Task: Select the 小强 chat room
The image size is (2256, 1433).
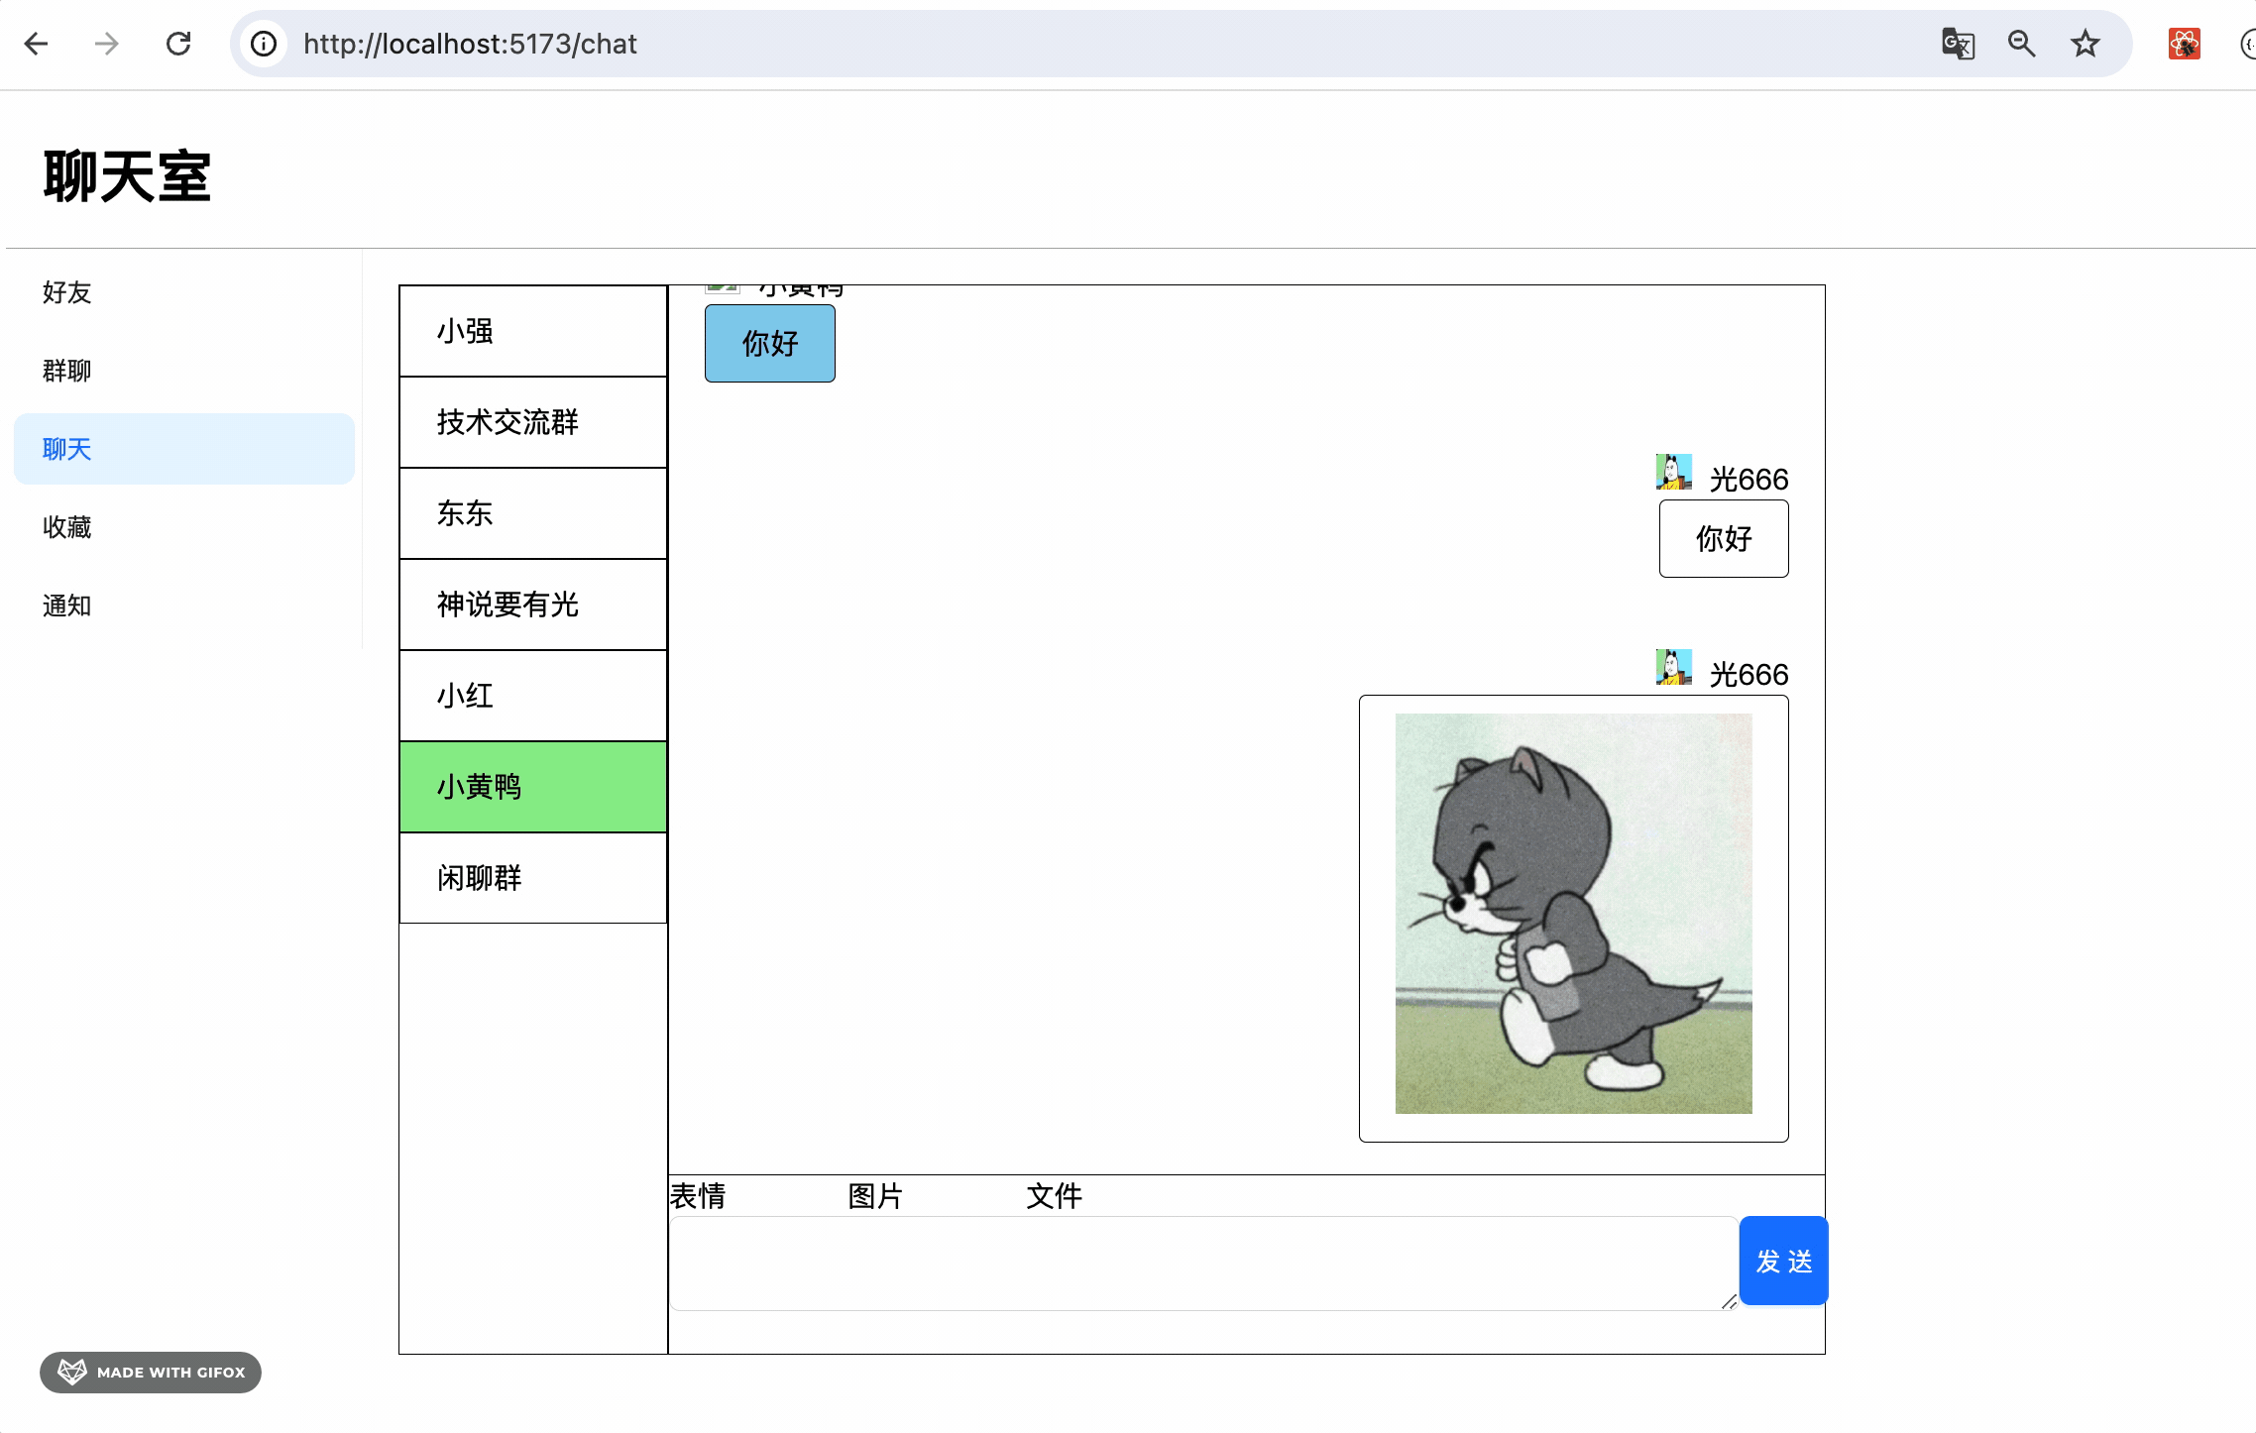Action: tap(532, 331)
